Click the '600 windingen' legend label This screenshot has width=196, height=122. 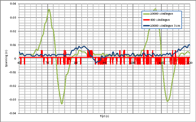click(x=160, y=20)
